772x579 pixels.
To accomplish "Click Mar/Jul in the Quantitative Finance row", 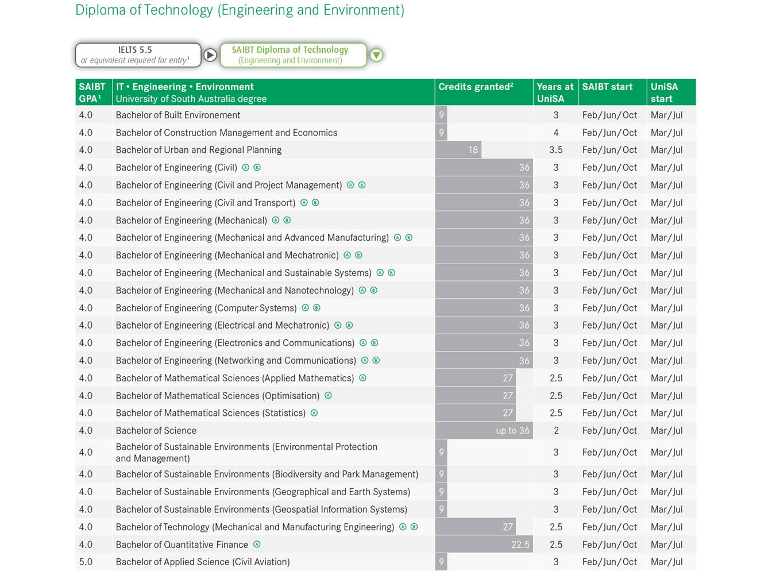I will (x=667, y=545).
